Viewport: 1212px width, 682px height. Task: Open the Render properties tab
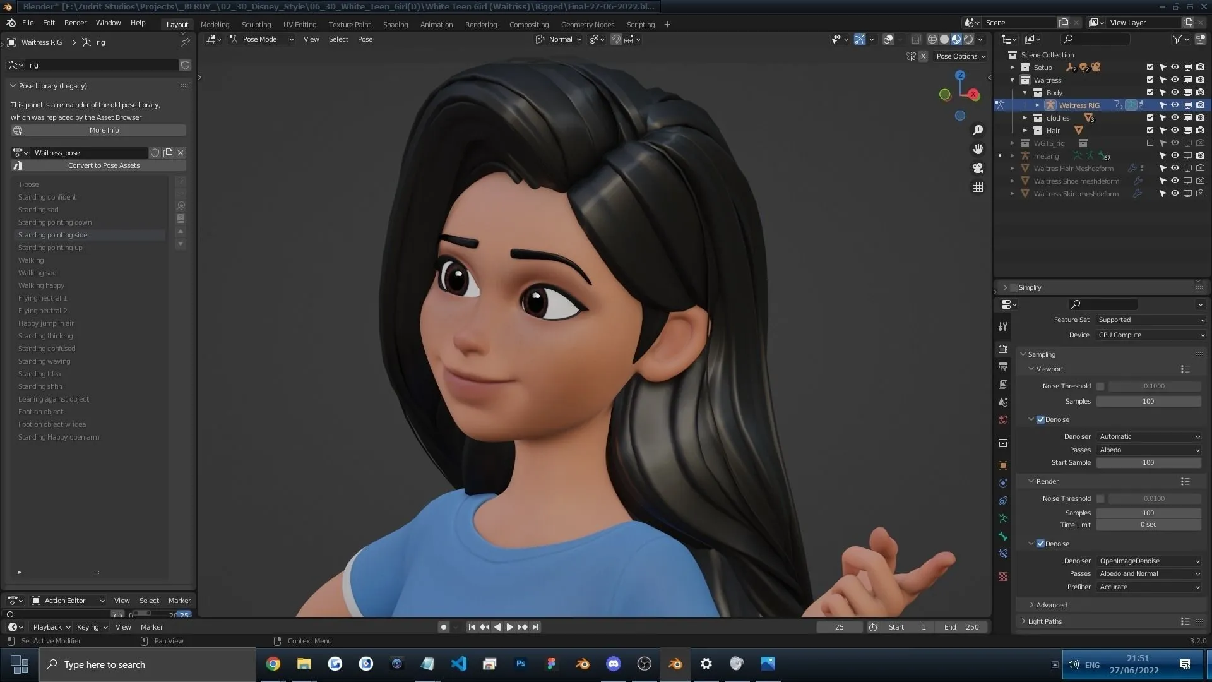[1002, 349]
